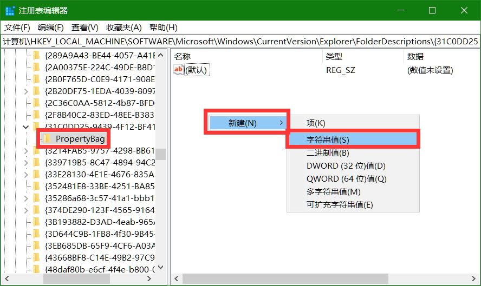Image resolution: width=481 pixels, height=286 pixels.
Task: Click the 类型 column header
Action: pyautogui.click(x=334, y=56)
